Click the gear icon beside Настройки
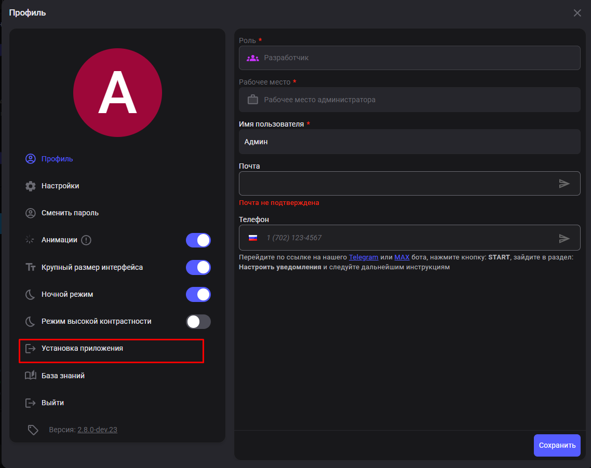The width and height of the screenshot is (591, 468). [x=31, y=186]
